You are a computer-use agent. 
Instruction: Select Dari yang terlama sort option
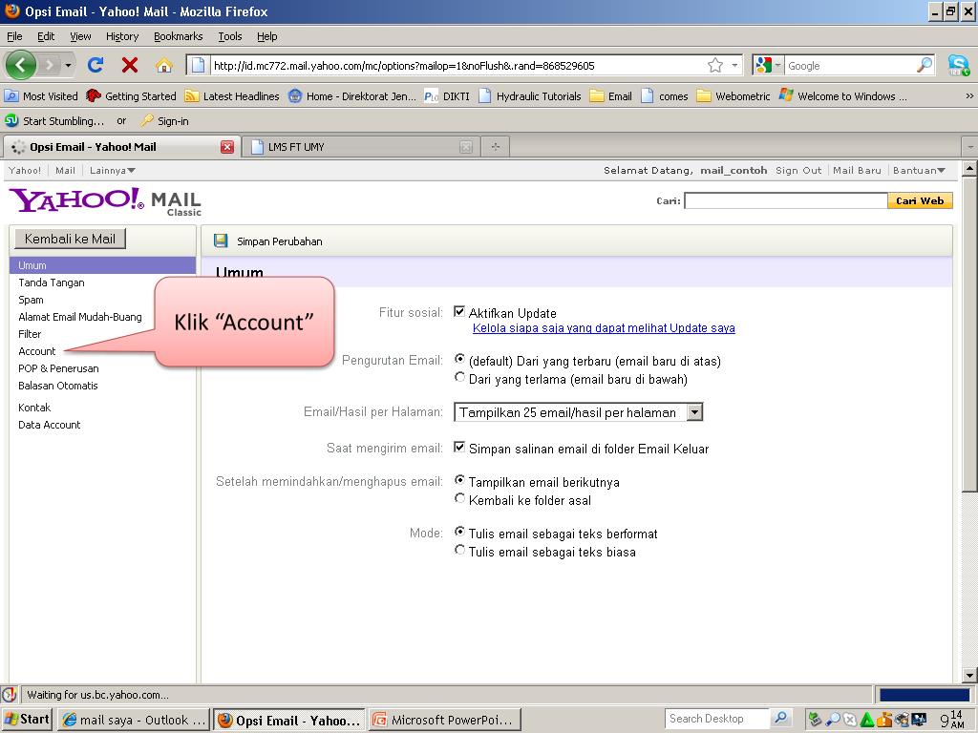pos(459,377)
